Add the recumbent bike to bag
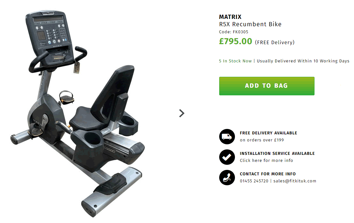This screenshot has width=354, height=223. (267, 86)
